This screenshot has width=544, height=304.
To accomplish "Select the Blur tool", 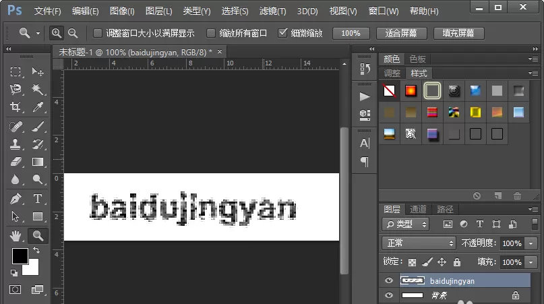I will coord(16,179).
